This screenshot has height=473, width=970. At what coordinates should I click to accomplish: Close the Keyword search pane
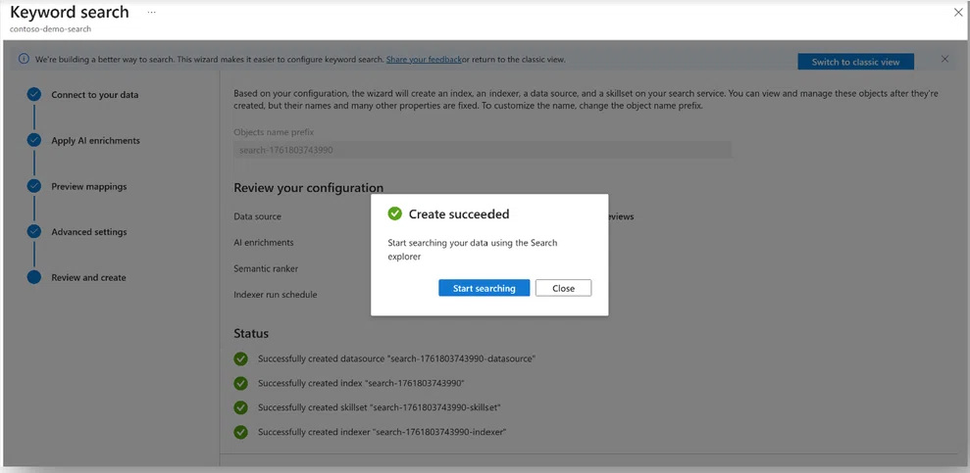point(958,13)
